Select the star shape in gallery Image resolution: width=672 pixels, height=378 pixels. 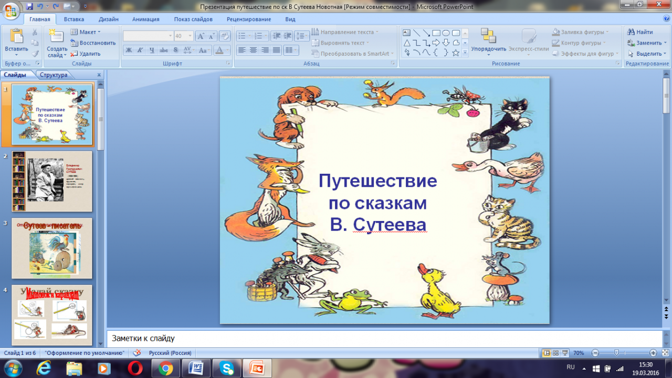[456, 52]
